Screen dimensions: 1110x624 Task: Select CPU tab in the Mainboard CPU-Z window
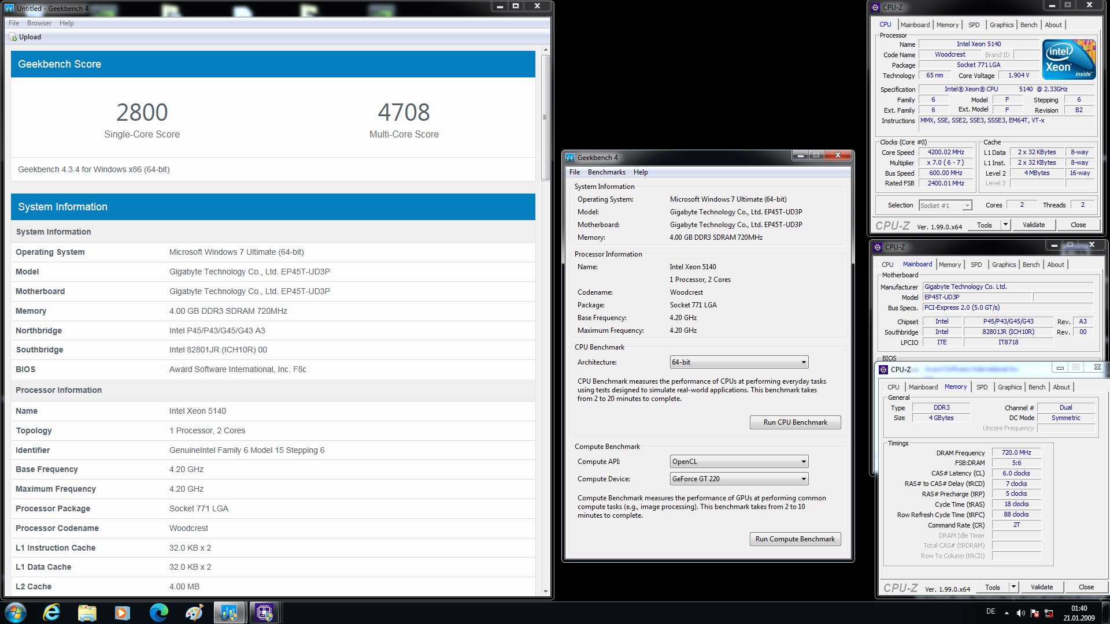pyautogui.click(x=887, y=265)
